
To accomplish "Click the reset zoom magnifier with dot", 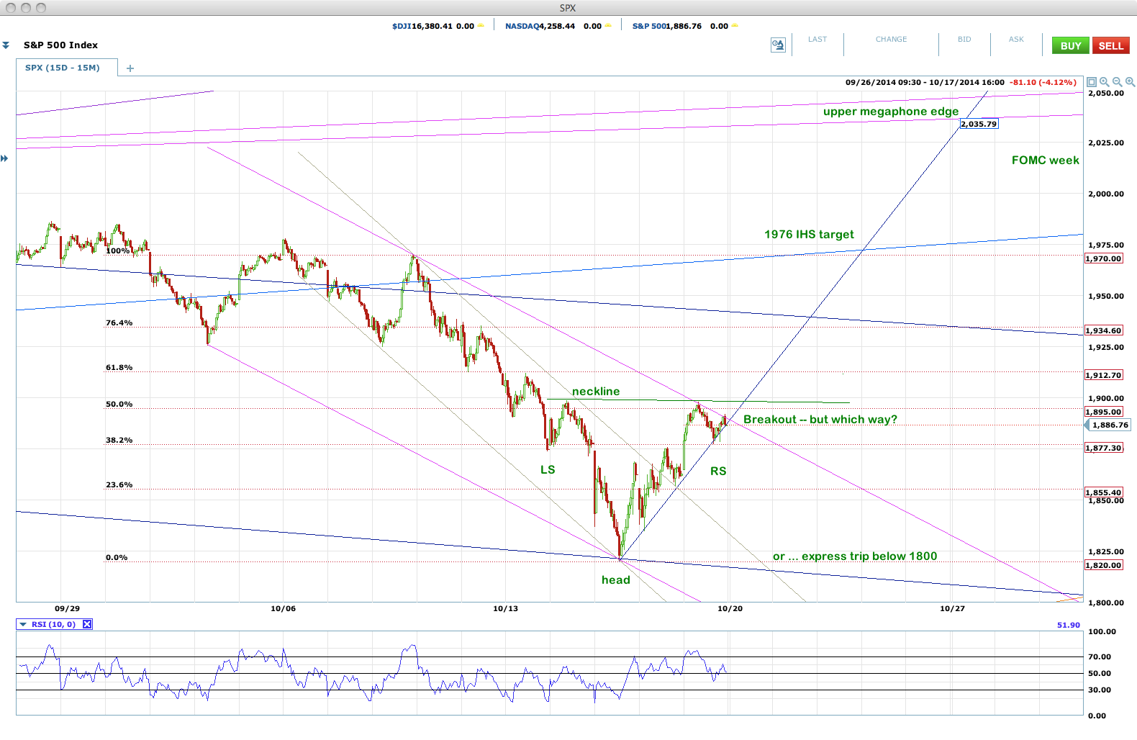I will pos(1104,82).
